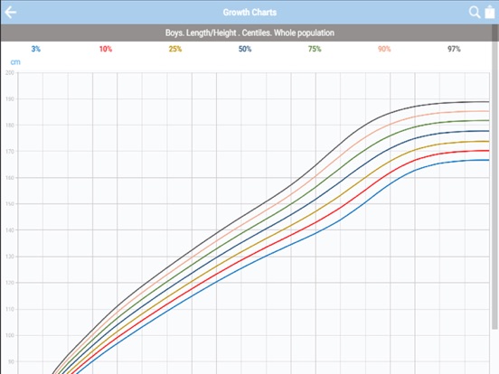Click the Boys Length/Height Centiles subtitle

pyautogui.click(x=249, y=33)
